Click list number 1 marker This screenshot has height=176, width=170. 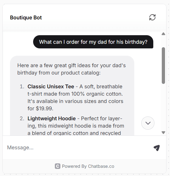22,87
